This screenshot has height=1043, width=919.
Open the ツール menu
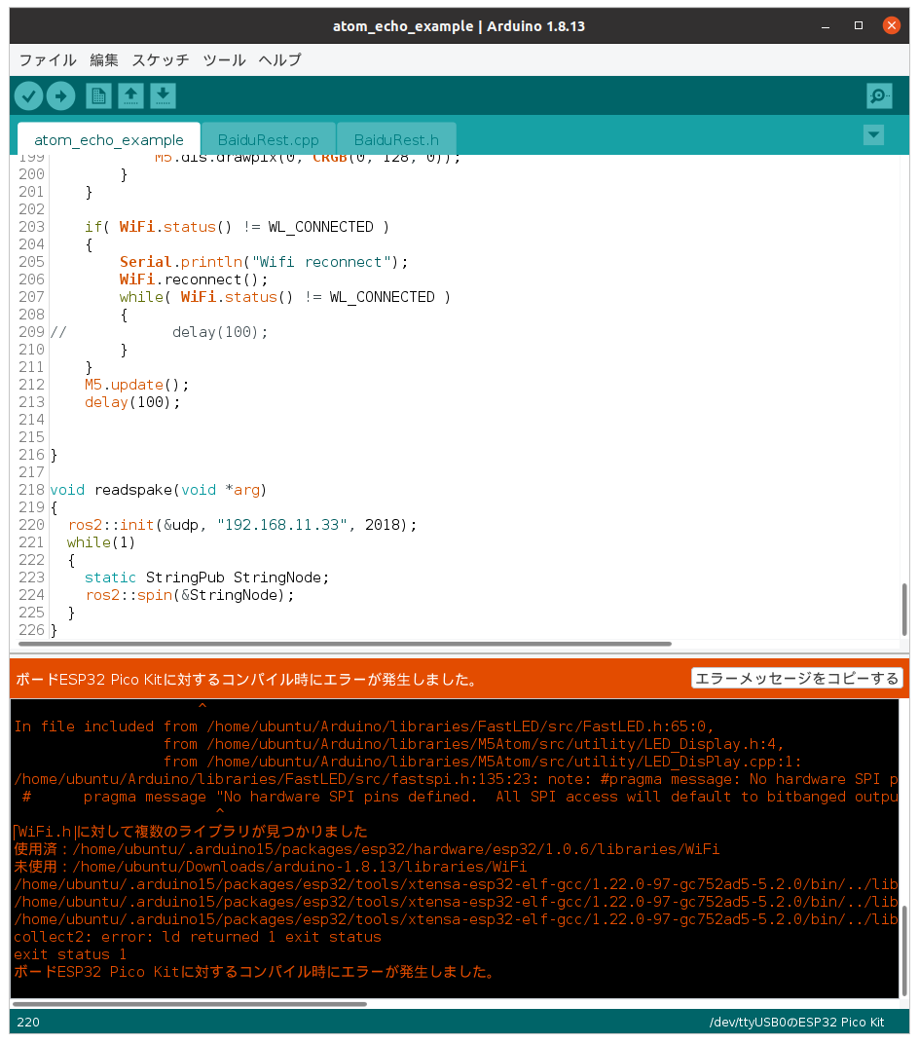(224, 60)
